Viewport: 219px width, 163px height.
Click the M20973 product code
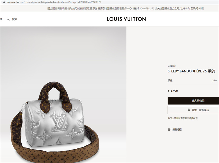(172, 66)
